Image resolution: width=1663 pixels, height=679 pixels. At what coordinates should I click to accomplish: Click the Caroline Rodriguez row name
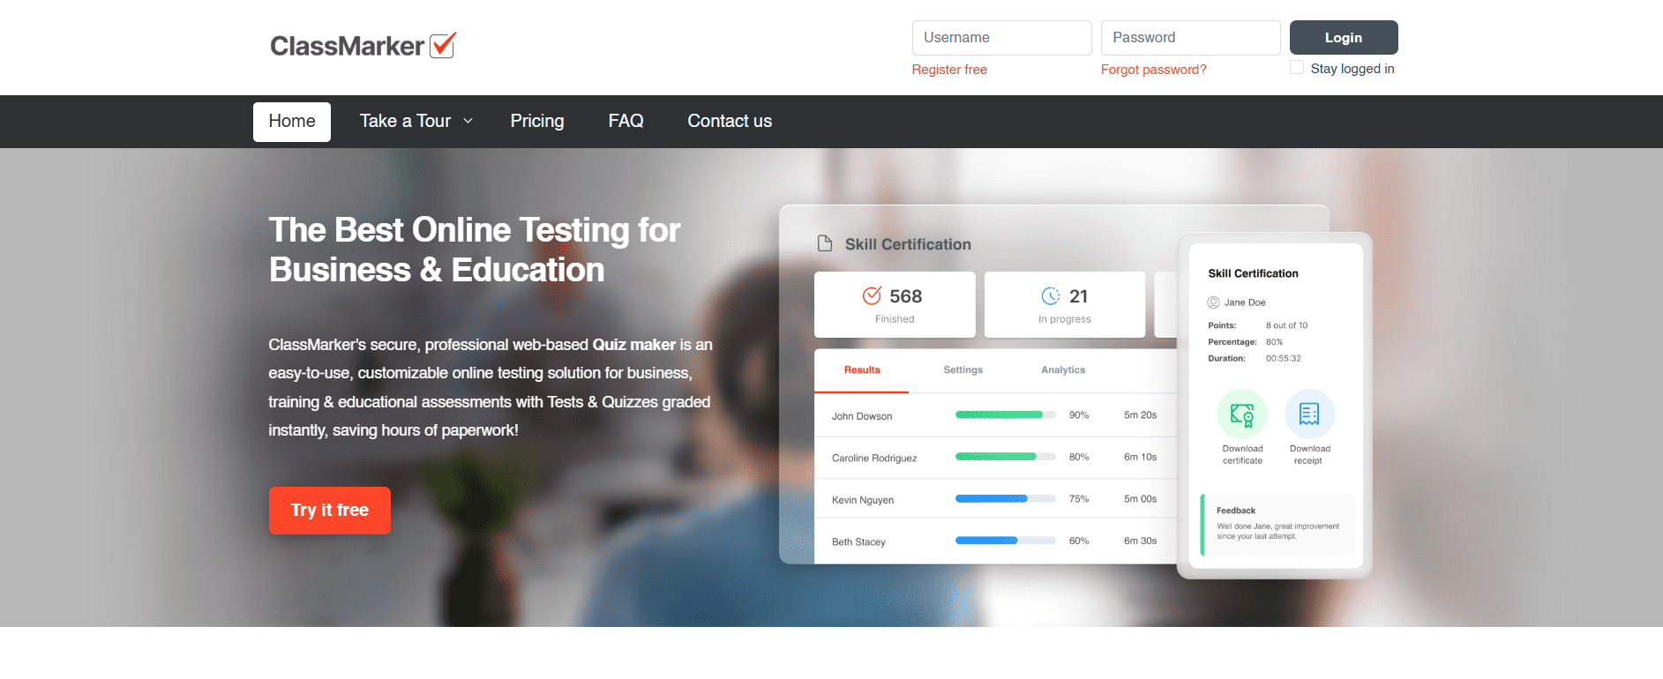coord(874,459)
